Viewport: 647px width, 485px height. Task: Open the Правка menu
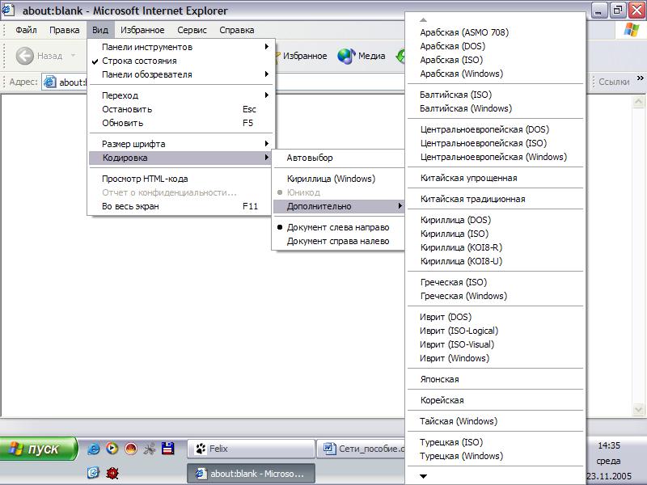tap(65, 30)
